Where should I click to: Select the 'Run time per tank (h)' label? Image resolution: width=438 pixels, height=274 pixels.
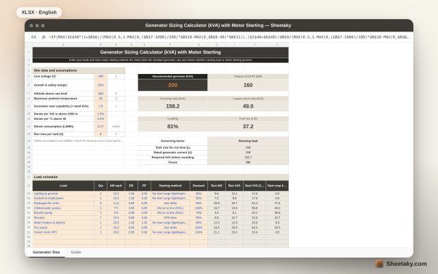(63, 134)
